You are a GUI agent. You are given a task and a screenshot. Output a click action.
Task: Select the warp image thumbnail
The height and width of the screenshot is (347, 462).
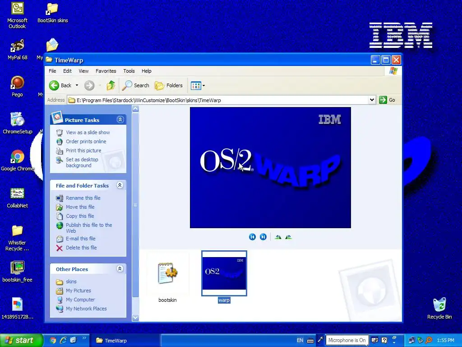point(224,273)
